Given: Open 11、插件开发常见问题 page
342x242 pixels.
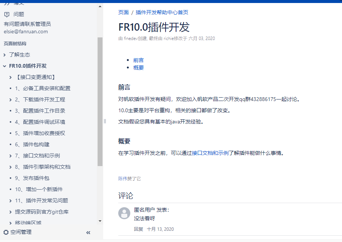Looking at the screenshot, I should coord(41,200).
